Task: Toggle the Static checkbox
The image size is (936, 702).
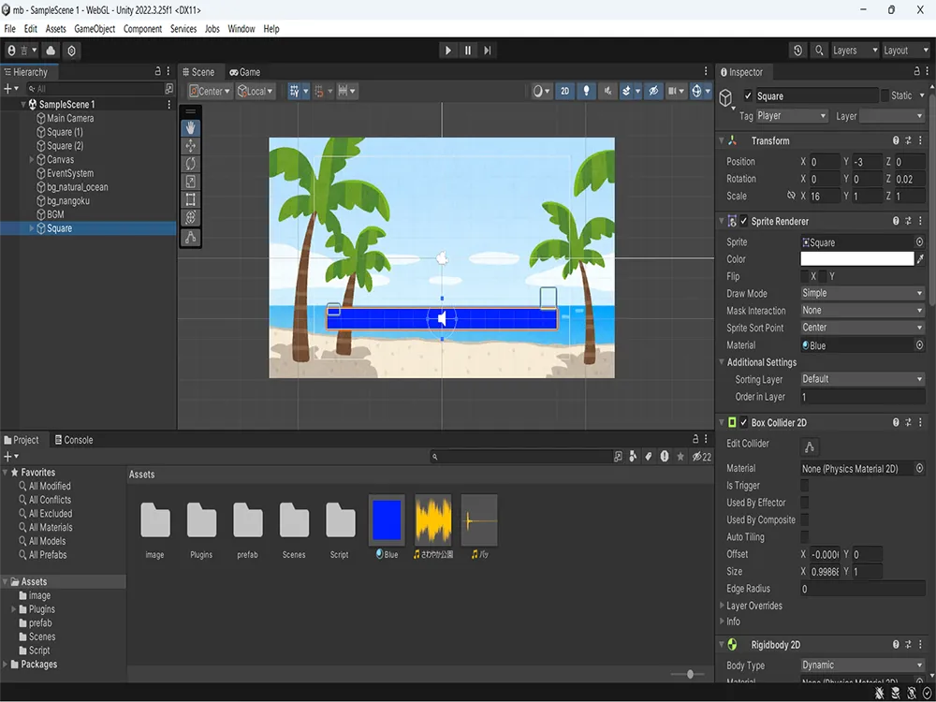Action: click(885, 95)
